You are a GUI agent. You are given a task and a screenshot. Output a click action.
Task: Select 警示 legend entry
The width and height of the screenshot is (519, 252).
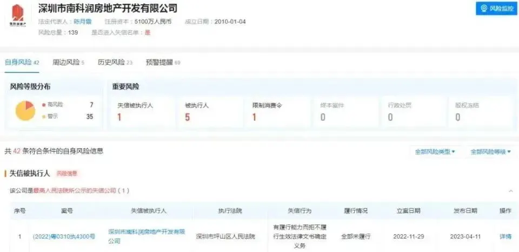50,117
